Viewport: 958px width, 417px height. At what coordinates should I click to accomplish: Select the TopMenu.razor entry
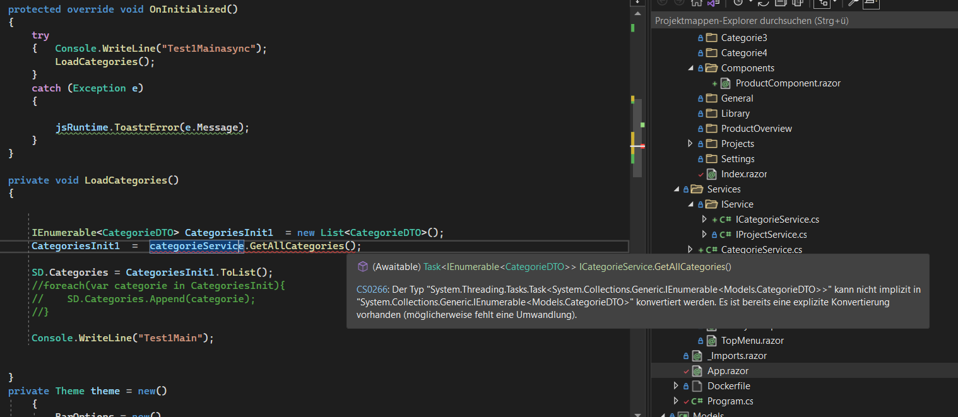[752, 341]
